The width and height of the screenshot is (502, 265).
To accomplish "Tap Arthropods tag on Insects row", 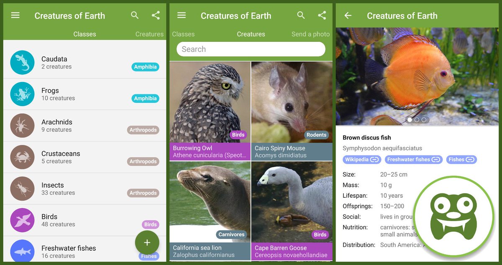I will click(x=143, y=193).
